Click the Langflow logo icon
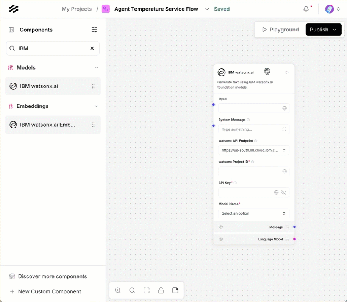This screenshot has height=302, width=347. click(x=14, y=9)
